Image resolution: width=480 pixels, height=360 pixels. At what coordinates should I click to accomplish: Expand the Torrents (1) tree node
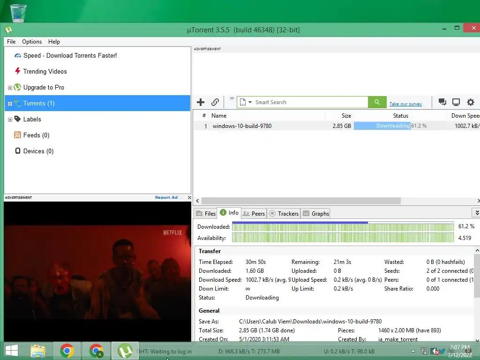tap(10, 104)
